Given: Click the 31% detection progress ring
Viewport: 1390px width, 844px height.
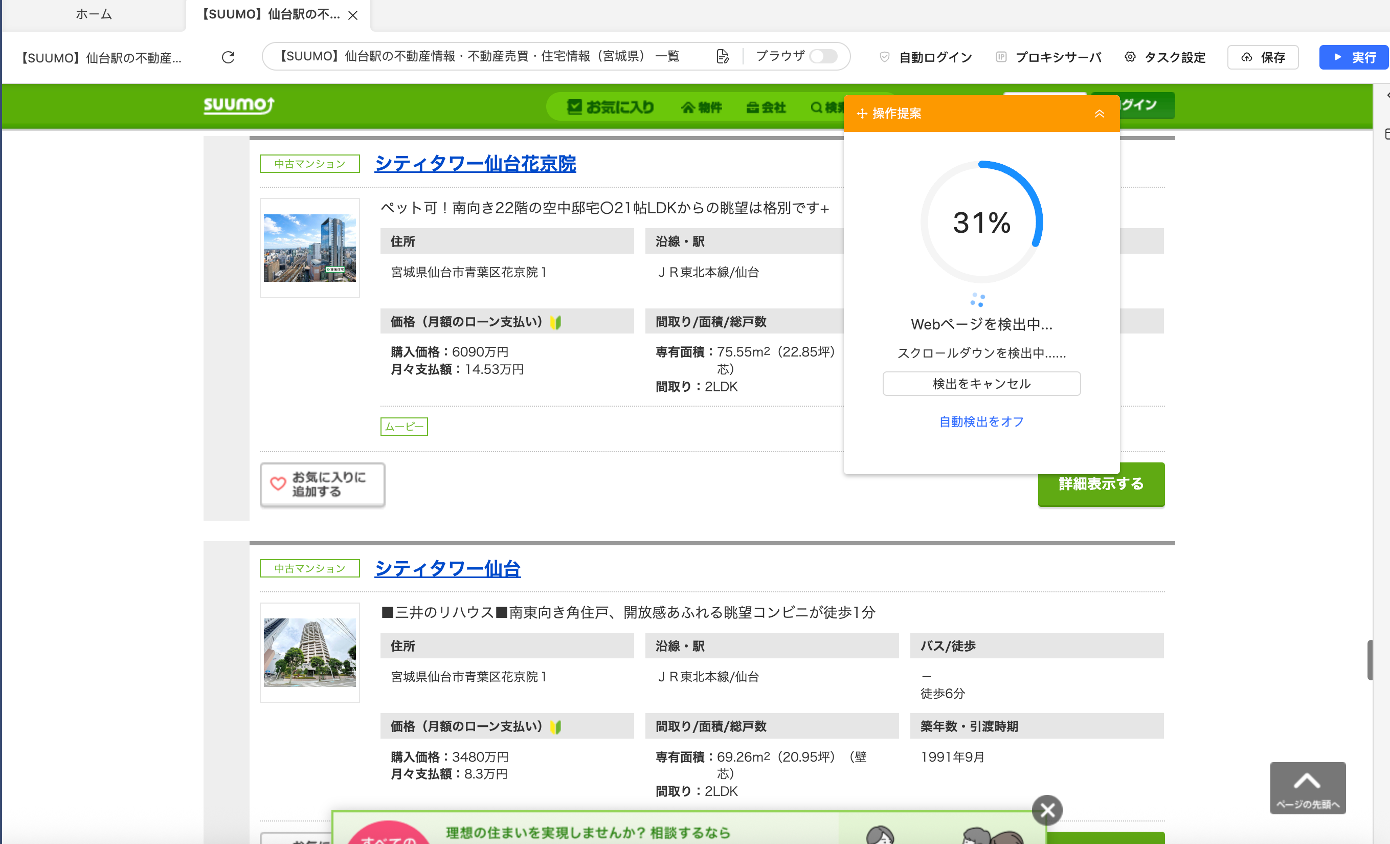Looking at the screenshot, I should pos(981,223).
